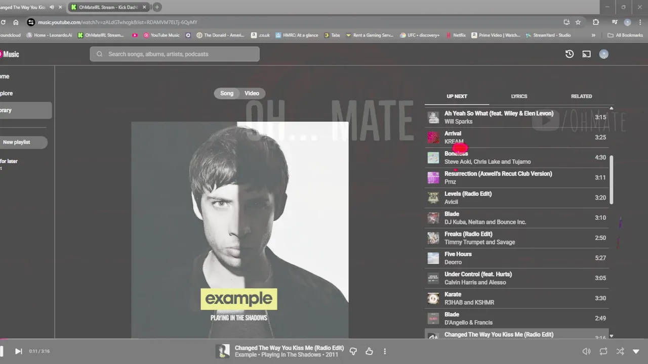Screen dimensions: 648x364
Task: Open the listening history clock icon
Action: click(x=570, y=54)
